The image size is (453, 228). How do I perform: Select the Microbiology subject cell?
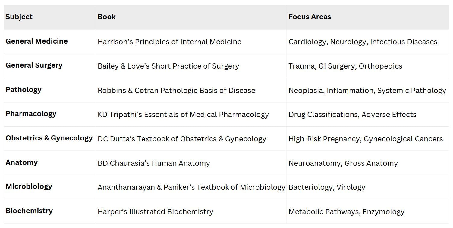[29, 186]
